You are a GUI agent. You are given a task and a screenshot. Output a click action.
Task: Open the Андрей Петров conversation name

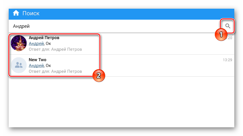point(44,38)
